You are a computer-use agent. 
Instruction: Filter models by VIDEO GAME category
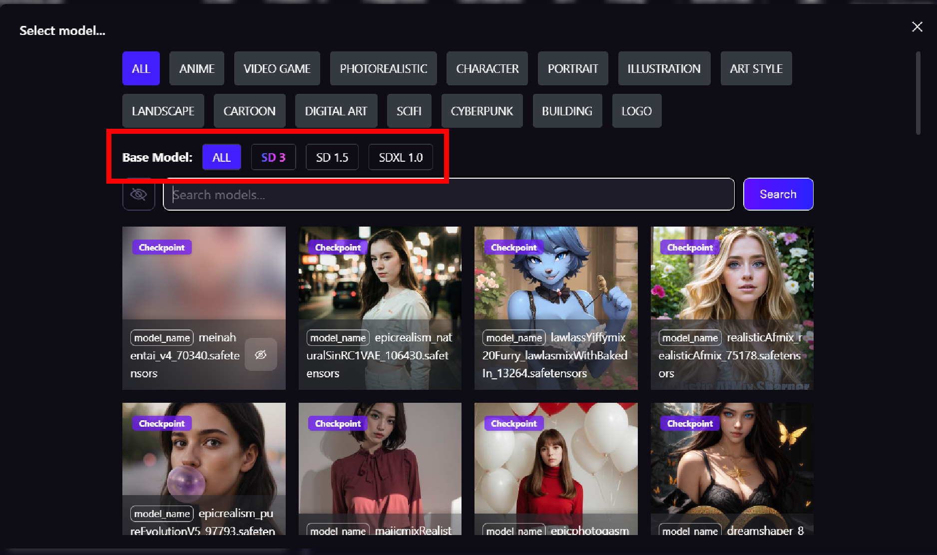(277, 68)
